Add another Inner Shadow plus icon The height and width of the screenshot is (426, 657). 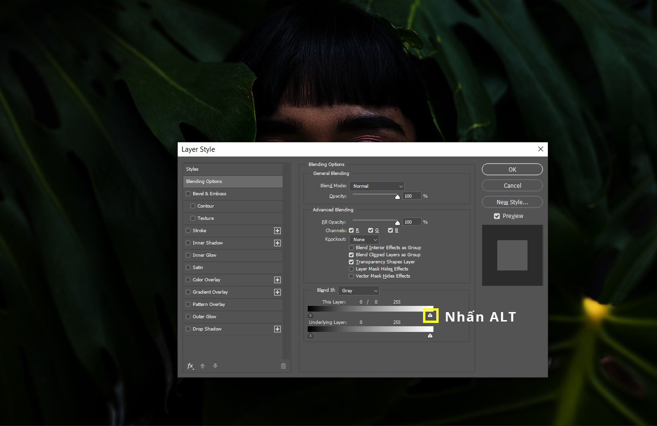[x=277, y=243]
